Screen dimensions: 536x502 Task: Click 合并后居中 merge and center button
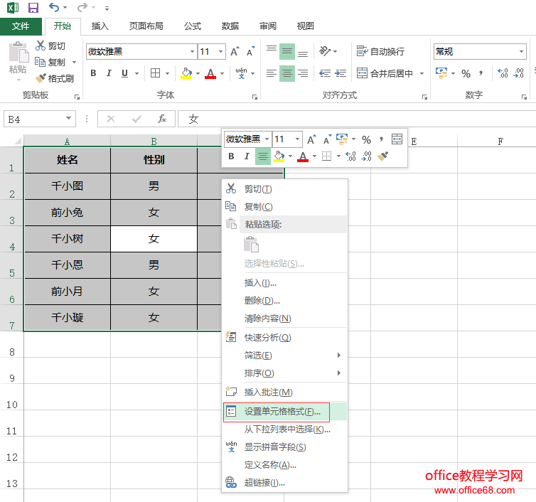click(385, 73)
